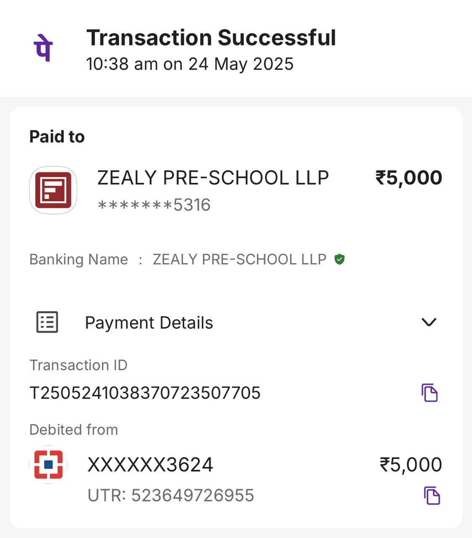Click the PhonePe logo icon
This screenshot has height=538, width=472.
coord(43,48)
